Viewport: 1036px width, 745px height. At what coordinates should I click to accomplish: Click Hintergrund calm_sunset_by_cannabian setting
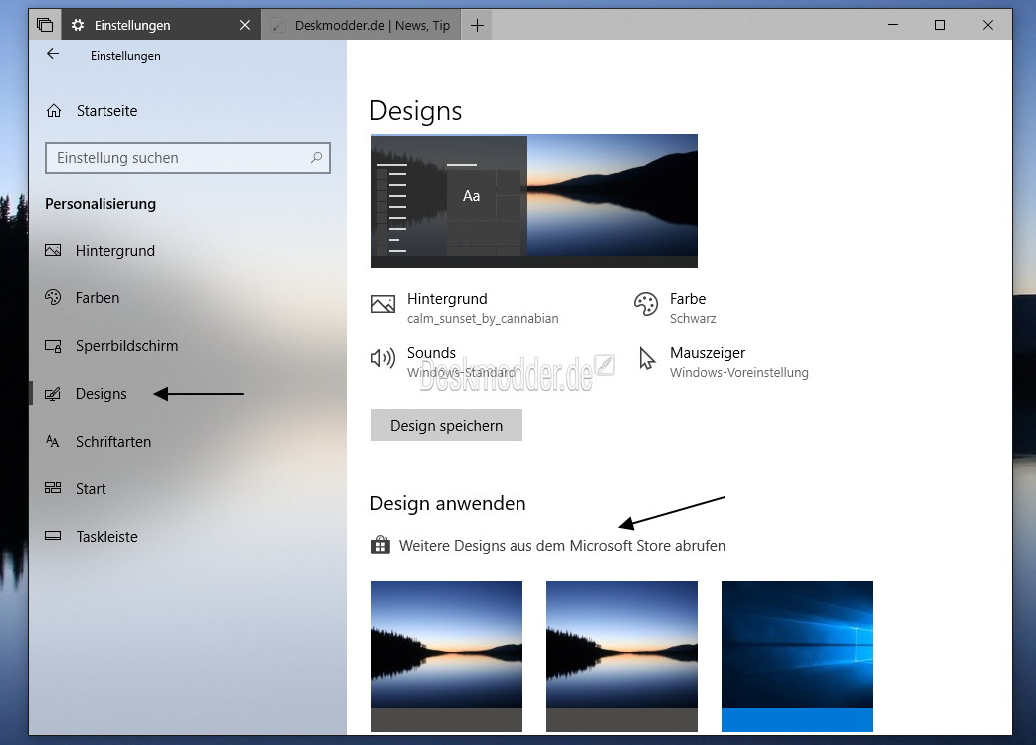(465, 308)
